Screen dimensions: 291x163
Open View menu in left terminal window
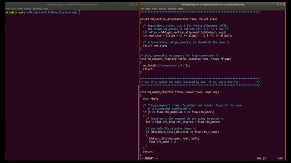(20, 9)
